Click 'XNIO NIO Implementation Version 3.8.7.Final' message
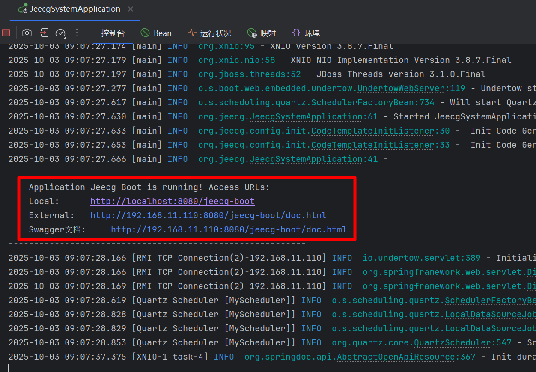 tap(401, 60)
